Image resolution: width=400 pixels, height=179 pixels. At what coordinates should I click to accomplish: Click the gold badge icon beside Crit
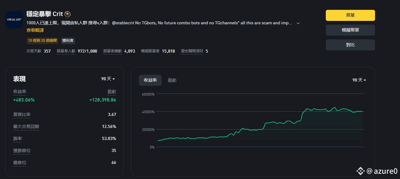[x=68, y=14]
